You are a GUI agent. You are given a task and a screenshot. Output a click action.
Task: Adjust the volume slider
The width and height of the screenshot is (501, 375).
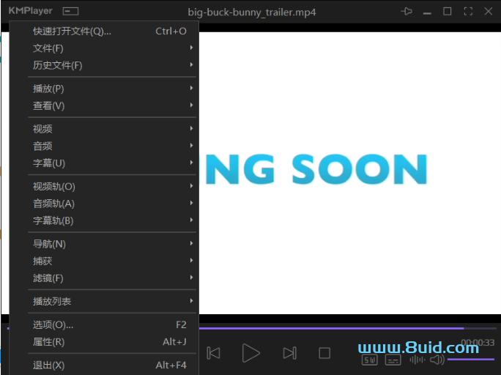pos(471,360)
